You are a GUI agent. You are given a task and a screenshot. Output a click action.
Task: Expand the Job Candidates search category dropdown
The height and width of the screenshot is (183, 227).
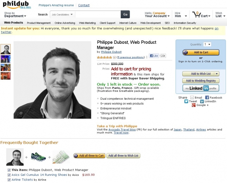point(62,14)
